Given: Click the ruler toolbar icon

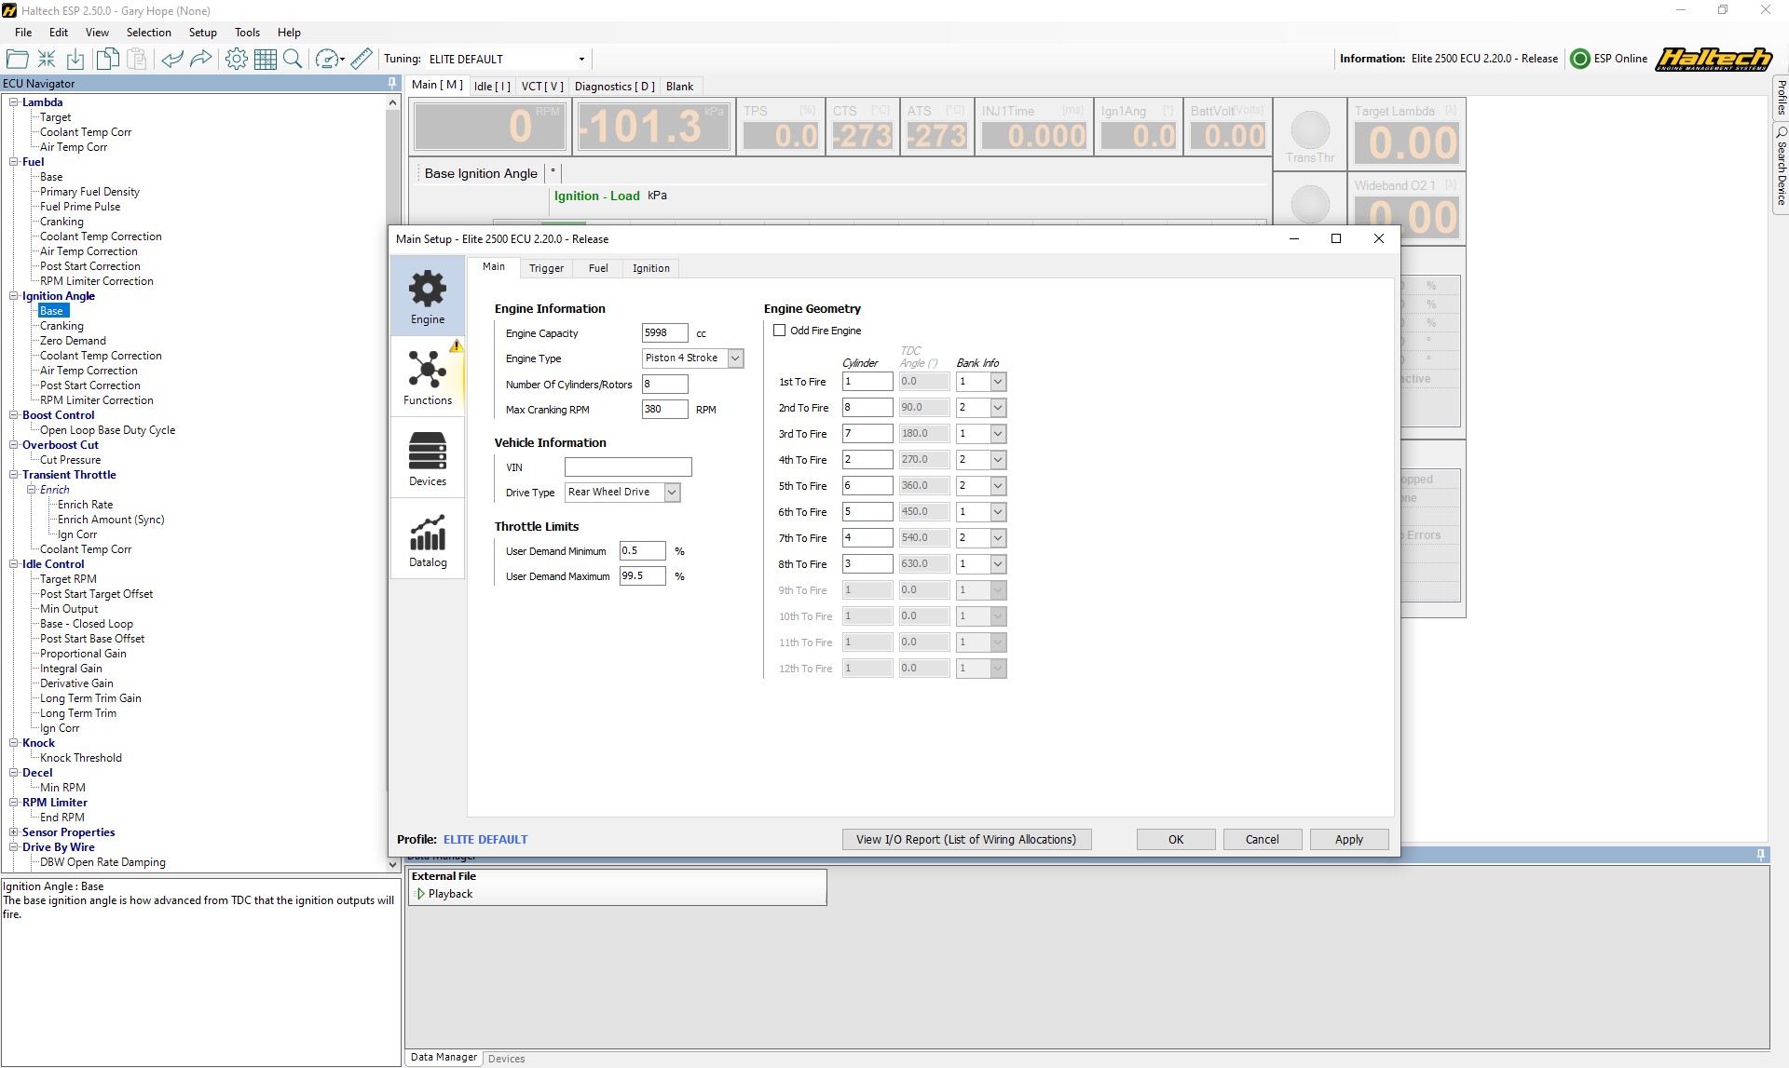Looking at the screenshot, I should [362, 59].
